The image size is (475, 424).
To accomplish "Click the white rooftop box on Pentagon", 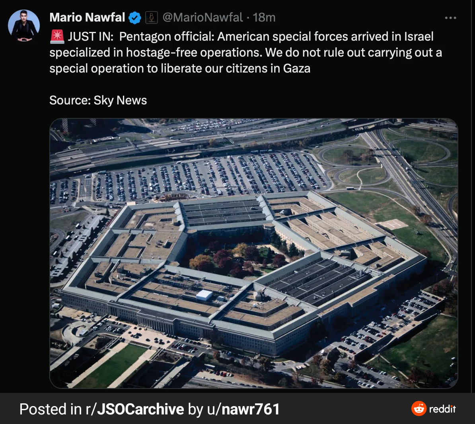I will pyautogui.click(x=204, y=294).
